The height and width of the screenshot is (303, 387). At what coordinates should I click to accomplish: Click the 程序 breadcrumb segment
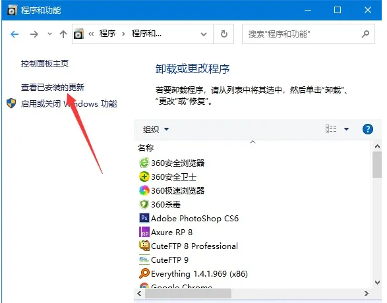tap(107, 34)
